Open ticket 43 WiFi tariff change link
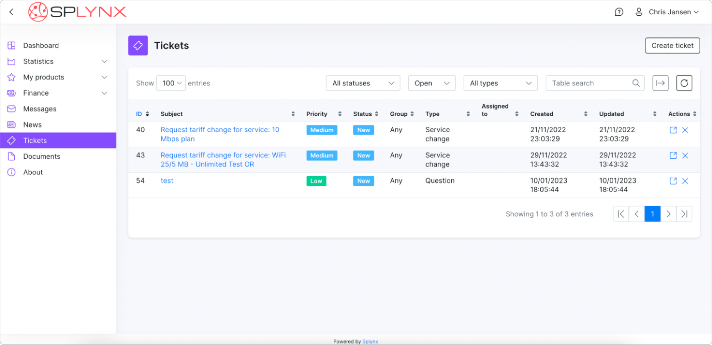The image size is (712, 345). 223,160
